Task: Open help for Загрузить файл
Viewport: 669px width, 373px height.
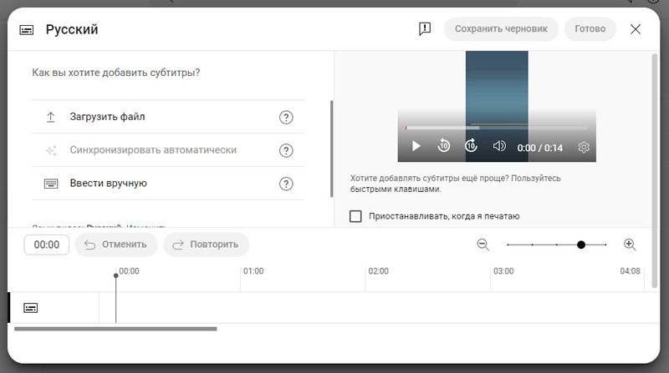Action: tap(286, 117)
